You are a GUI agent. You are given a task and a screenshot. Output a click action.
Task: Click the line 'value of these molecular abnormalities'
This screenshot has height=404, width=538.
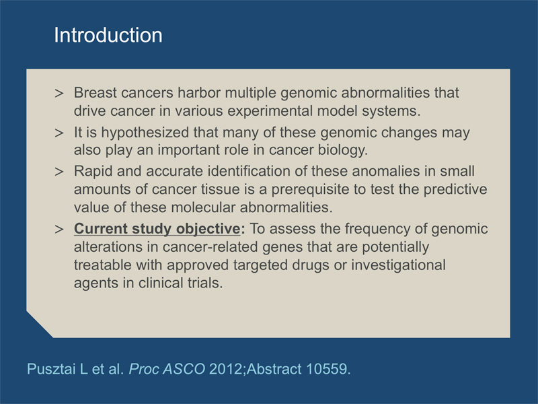pyautogui.click(x=203, y=207)
